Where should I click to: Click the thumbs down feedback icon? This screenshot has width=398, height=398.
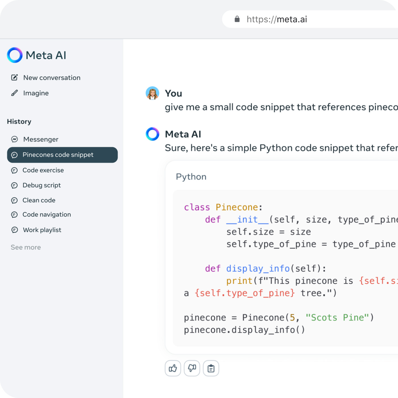tap(192, 368)
